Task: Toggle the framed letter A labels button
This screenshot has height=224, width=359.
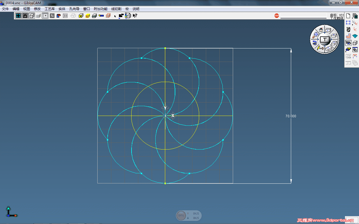Action: coord(25,16)
